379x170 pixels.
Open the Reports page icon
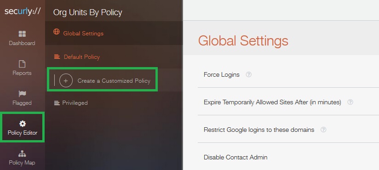[x=22, y=64]
